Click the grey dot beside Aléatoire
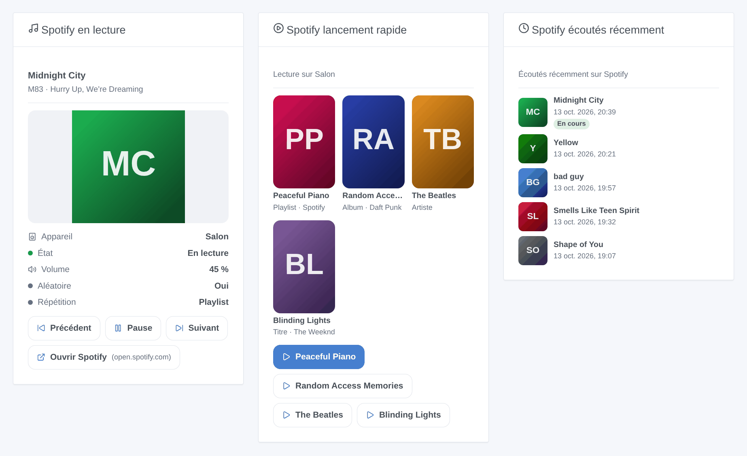The image size is (747, 456). coord(30,286)
